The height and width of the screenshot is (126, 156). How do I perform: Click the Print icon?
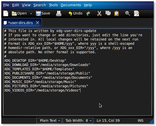click(59, 13)
